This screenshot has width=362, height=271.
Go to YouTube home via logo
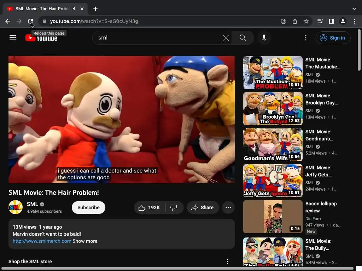click(41, 38)
